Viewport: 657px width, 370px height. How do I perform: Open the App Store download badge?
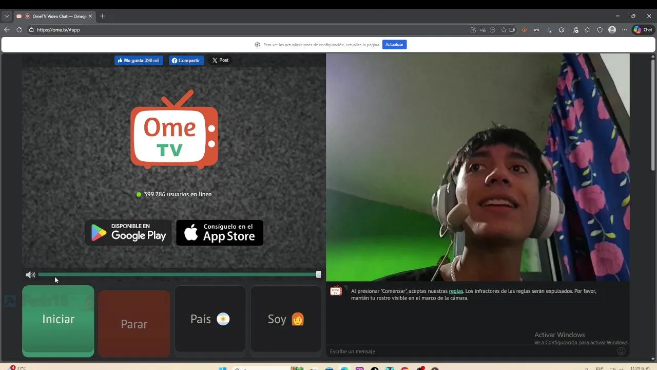[x=220, y=233]
